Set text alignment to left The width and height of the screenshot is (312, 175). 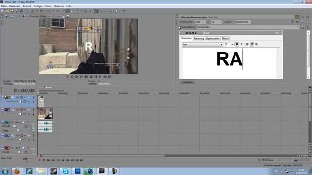tap(247, 44)
